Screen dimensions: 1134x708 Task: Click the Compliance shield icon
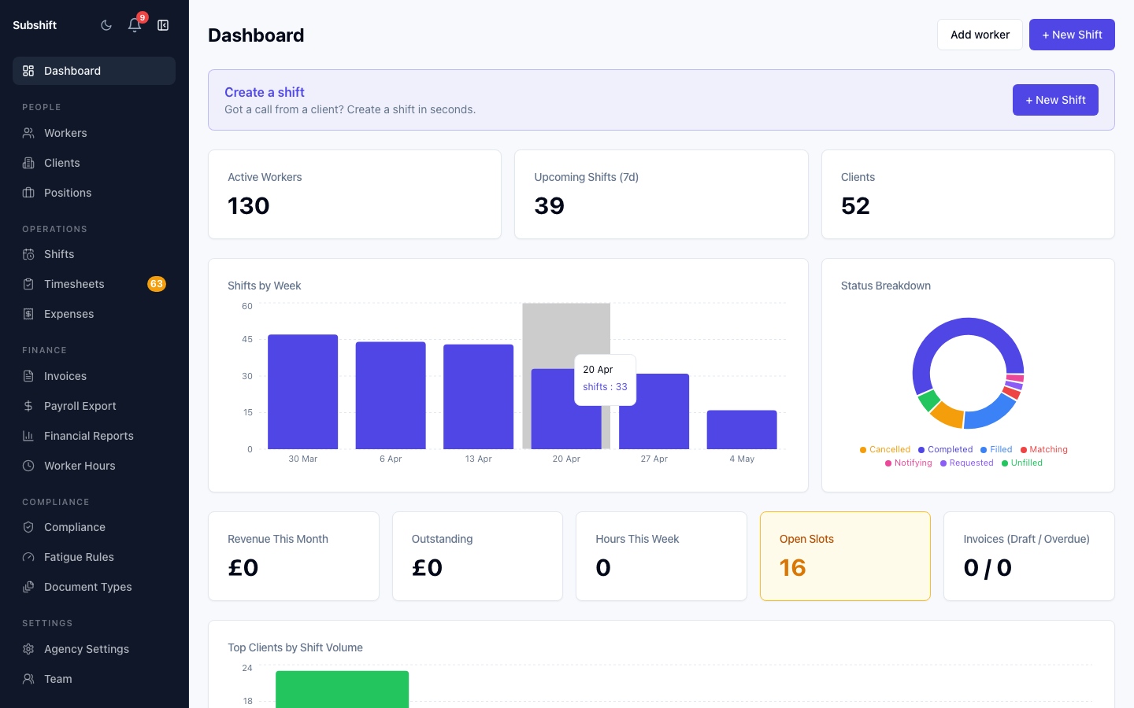click(28, 527)
